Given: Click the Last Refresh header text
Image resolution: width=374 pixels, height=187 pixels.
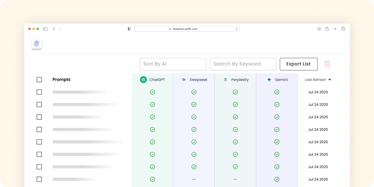Looking at the screenshot, I should coord(315,80).
